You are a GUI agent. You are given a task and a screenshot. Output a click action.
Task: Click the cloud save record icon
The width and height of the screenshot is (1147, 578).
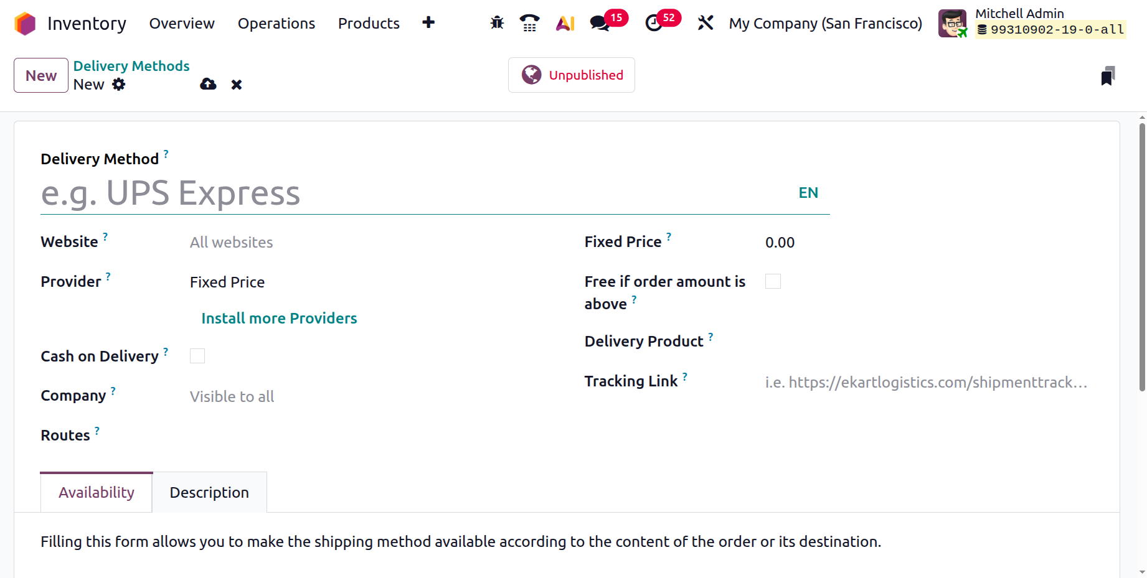click(x=208, y=84)
